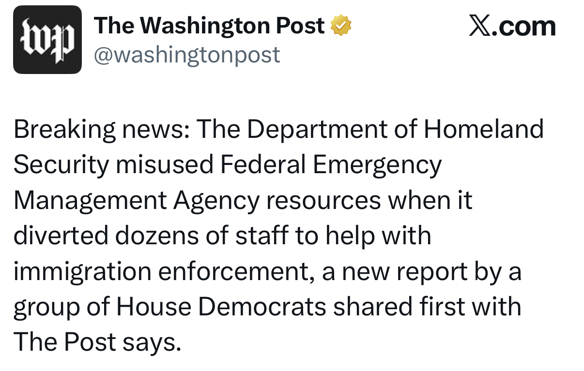Visit the @washingtonpost handle link
This screenshot has width=584, height=371.
(x=187, y=55)
